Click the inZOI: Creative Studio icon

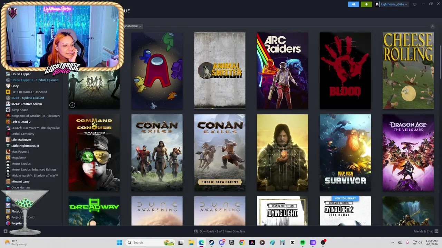(8, 104)
